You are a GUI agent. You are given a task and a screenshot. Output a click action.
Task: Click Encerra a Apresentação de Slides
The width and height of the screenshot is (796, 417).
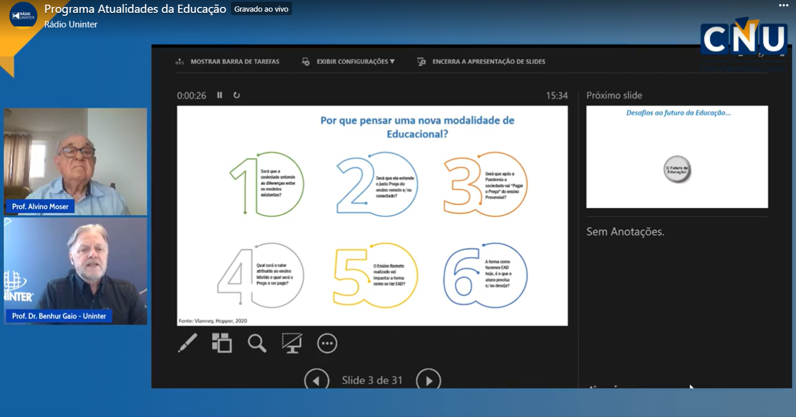point(482,61)
